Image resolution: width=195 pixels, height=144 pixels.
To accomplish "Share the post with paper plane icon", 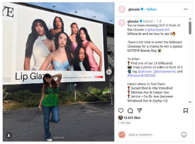I will click(x=139, y=111).
